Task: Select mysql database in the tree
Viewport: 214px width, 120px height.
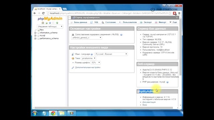Action: point(42,36)
